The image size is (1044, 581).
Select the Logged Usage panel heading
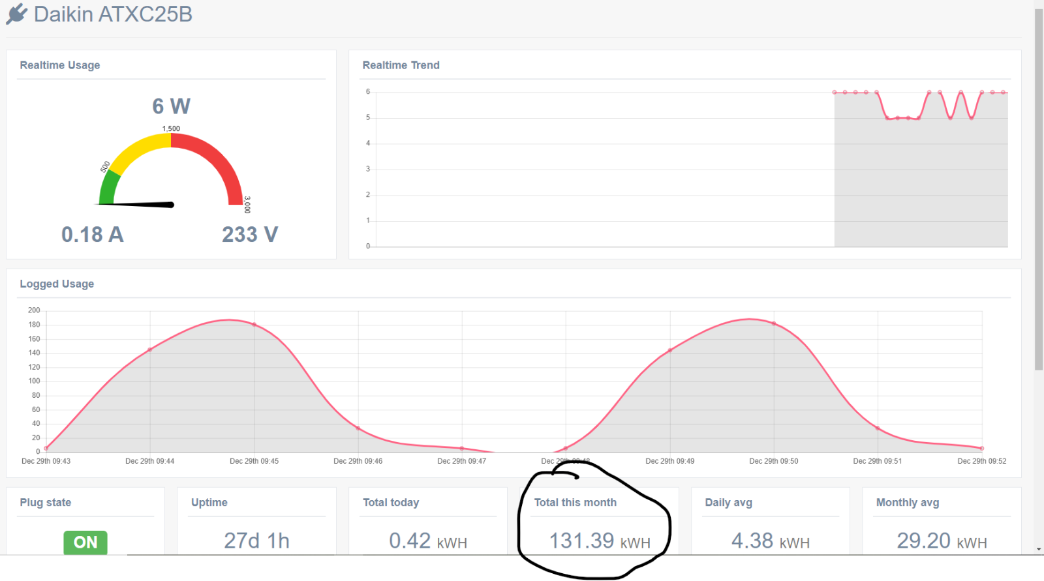[57, 284]
